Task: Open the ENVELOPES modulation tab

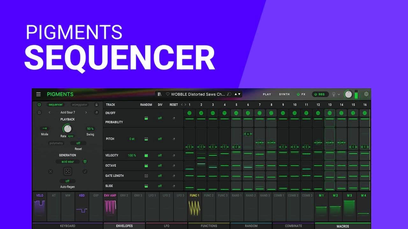Action: pos(124,226)
